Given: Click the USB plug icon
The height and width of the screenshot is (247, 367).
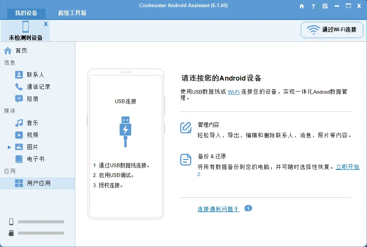Looking at the screenshot, I should click(x=126, y=132).
